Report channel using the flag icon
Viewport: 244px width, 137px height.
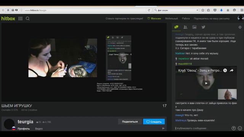click(x=163, y=129)
